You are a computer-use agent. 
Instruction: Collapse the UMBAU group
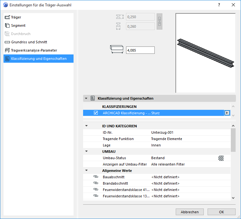[87, 152]
